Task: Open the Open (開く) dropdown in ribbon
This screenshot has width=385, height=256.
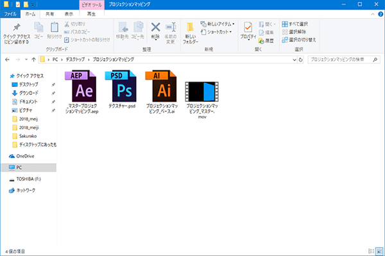Action: pyautogui.click(x=267, y=24)
